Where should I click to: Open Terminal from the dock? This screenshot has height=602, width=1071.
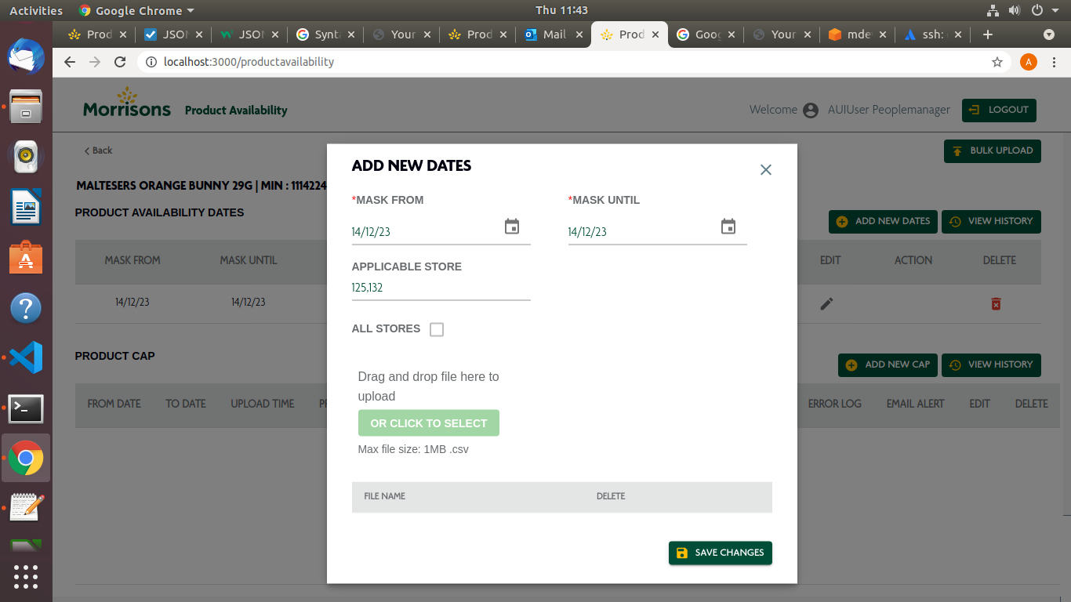tap(26, 408)
